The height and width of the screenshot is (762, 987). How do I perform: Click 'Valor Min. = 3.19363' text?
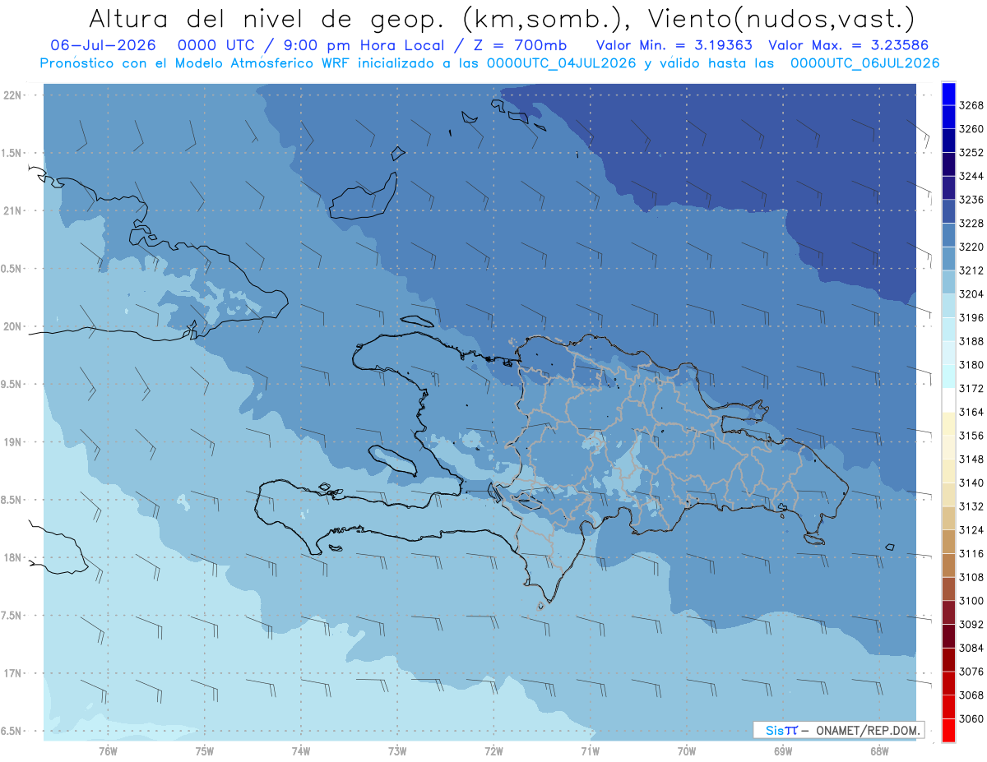pos(674,45)
